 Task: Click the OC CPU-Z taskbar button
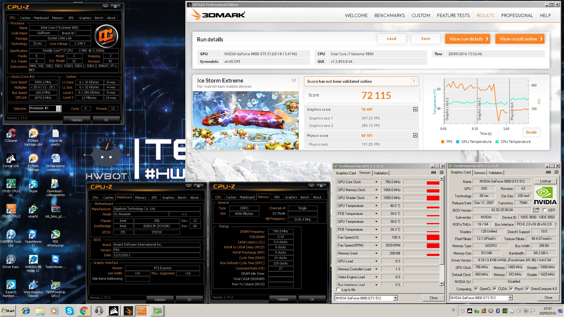(142, 311)
